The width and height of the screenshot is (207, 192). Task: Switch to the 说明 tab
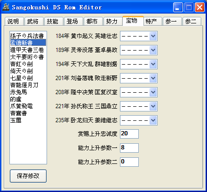coord(14,21)
